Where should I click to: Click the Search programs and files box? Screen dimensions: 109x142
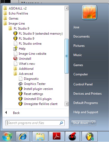coord(35,123)
